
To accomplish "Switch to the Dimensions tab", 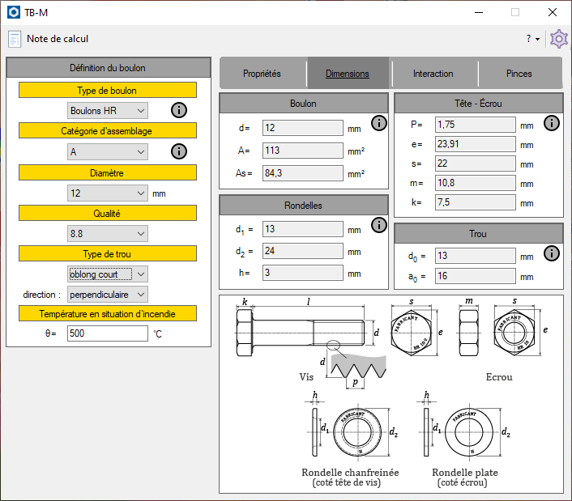I will tap(348, 74).
